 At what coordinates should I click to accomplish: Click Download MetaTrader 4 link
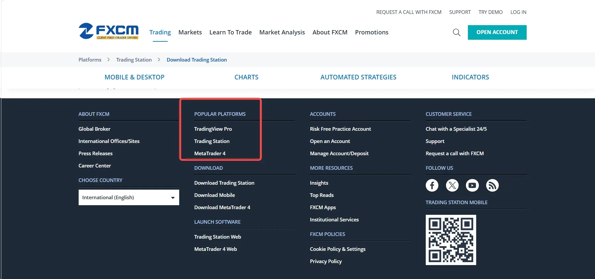(222, 208)
